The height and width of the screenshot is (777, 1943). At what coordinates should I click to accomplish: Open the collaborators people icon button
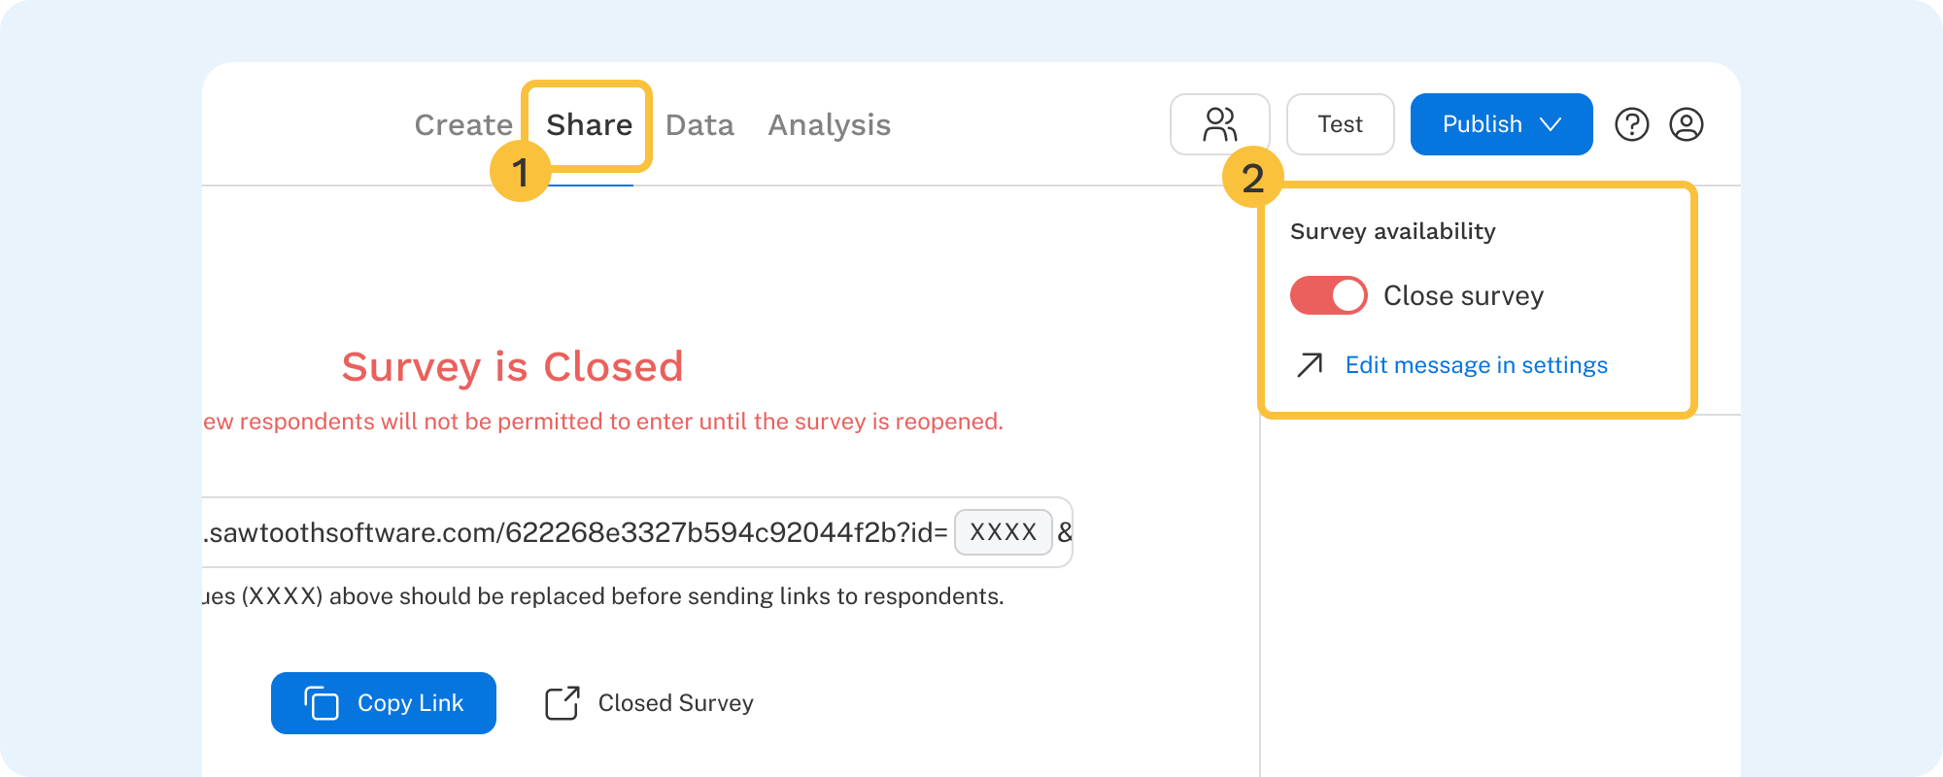click(x=1219, y=124)
